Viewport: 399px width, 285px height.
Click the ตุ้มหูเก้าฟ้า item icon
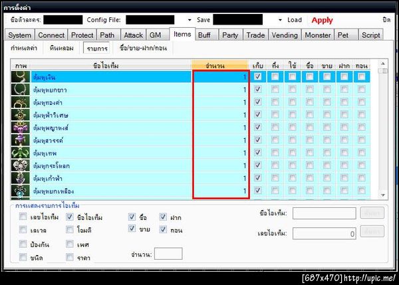(21, 178)
